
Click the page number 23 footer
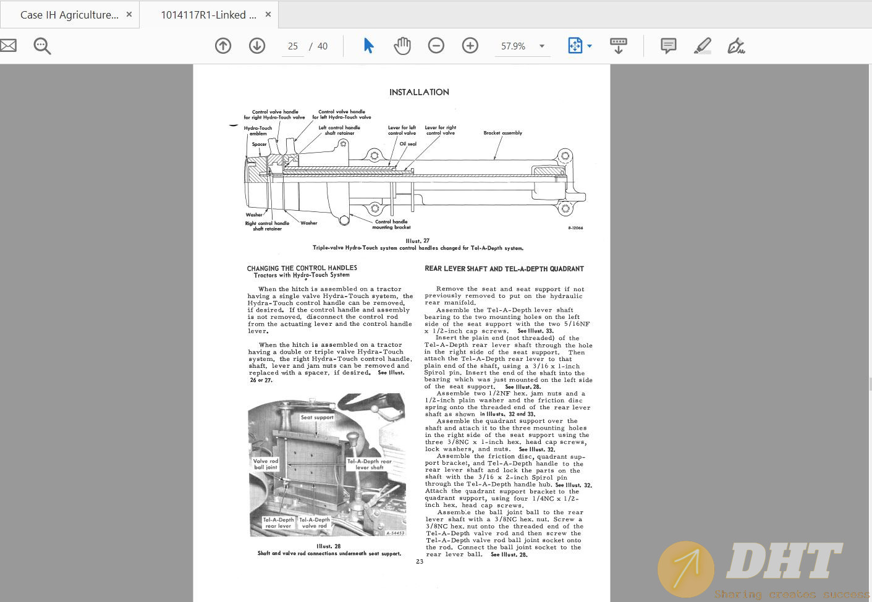(420, 561)
